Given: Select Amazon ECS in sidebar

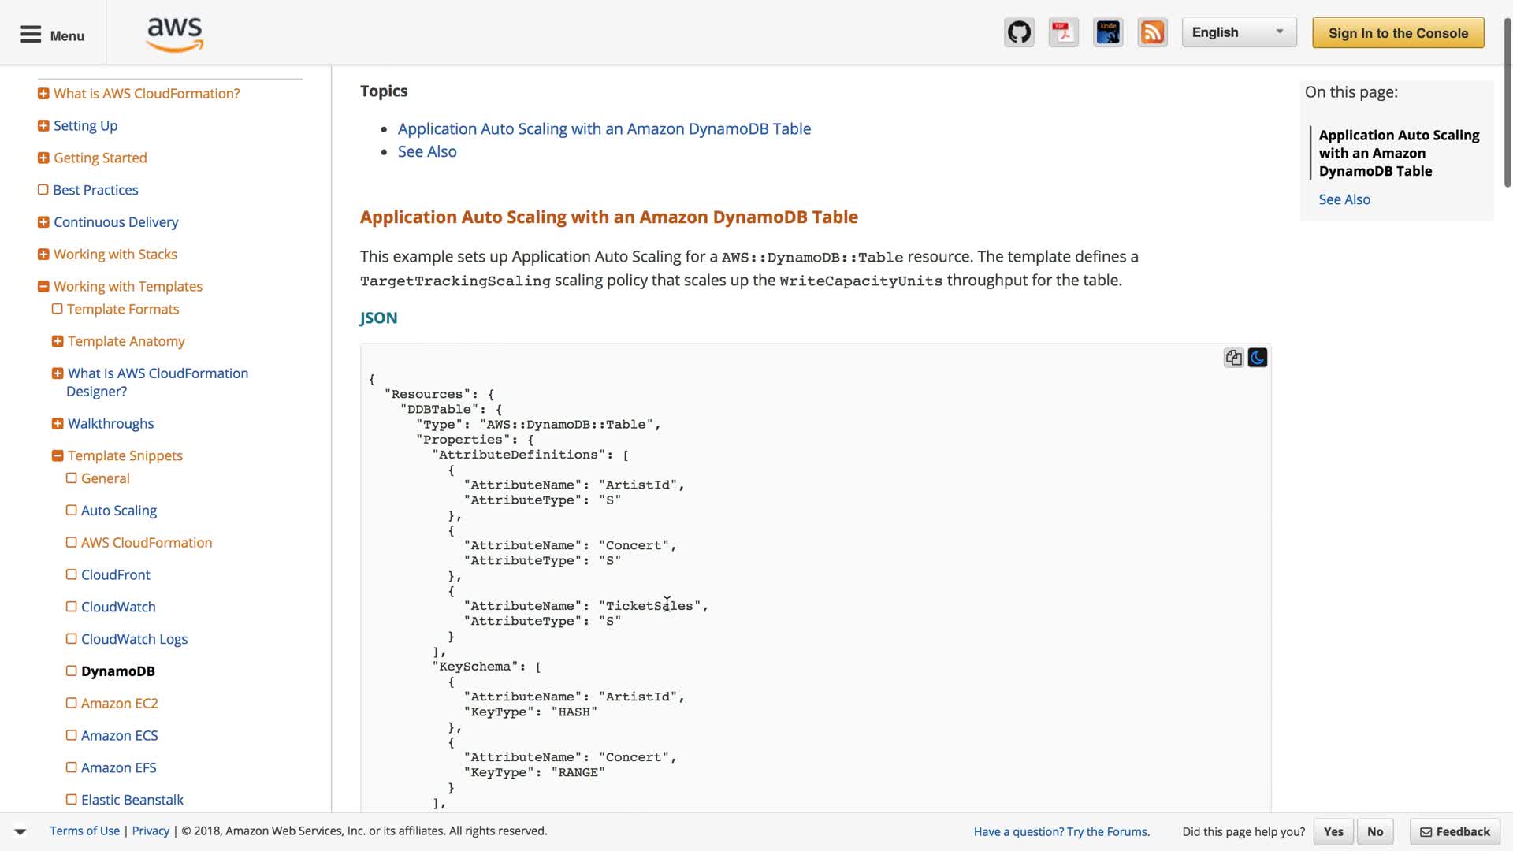Looking at the screenshot, I should [119, 735].
